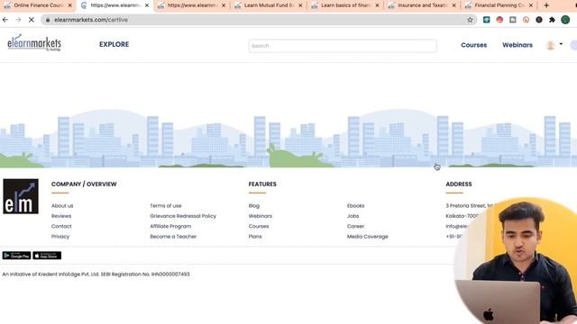Open Affiliate Program link
The width and height of the screenshot is (577, 324).
170,226
